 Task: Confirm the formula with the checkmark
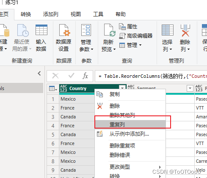71,76
